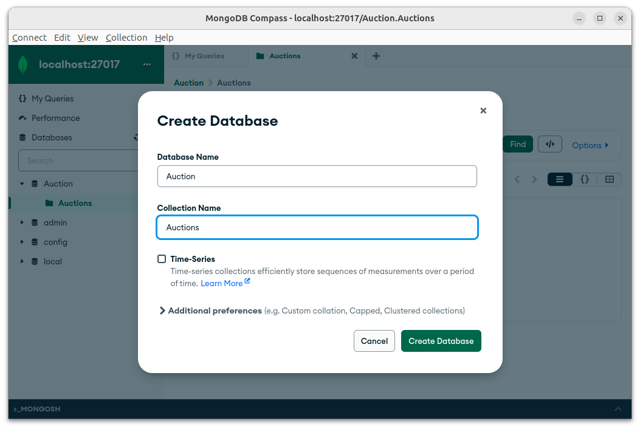640x429 pixels.
Task: Select the local database
Action: coord(53,261)
